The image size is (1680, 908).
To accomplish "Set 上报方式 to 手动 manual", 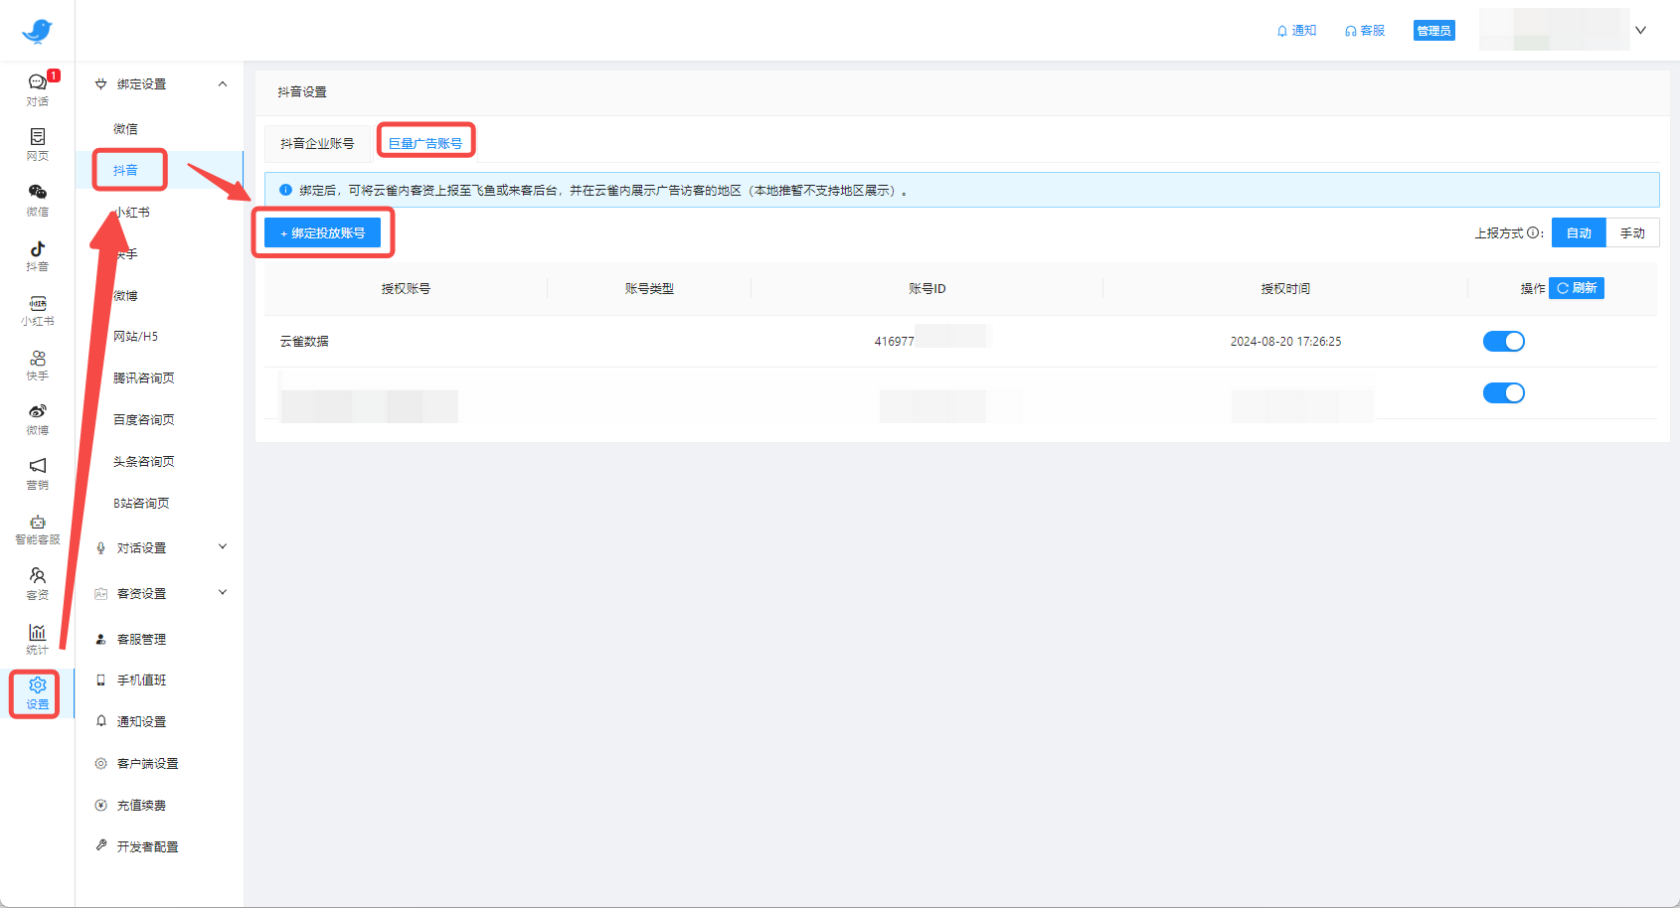I will tap(1631, 233).
